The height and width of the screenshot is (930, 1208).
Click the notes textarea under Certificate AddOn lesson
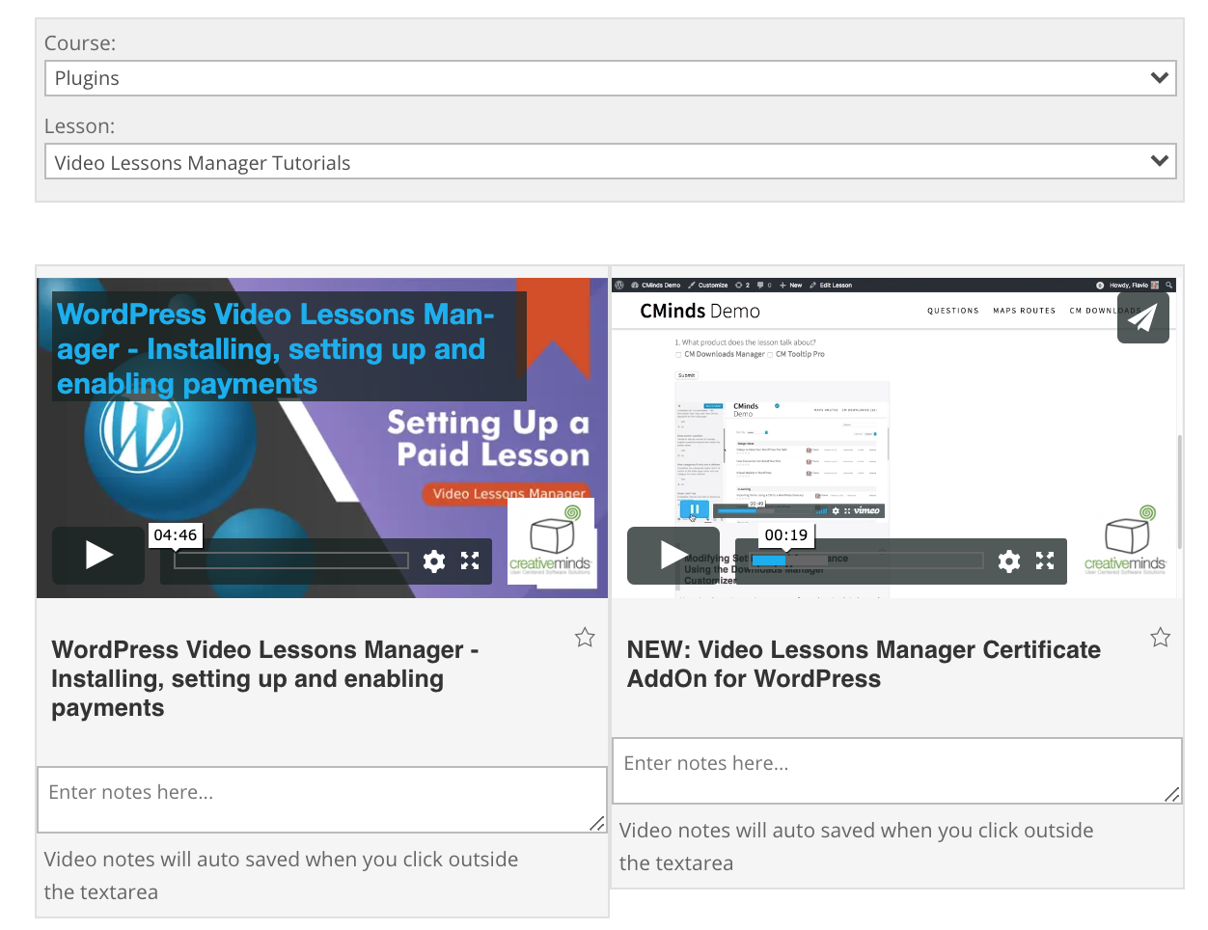tap(897, 771)
